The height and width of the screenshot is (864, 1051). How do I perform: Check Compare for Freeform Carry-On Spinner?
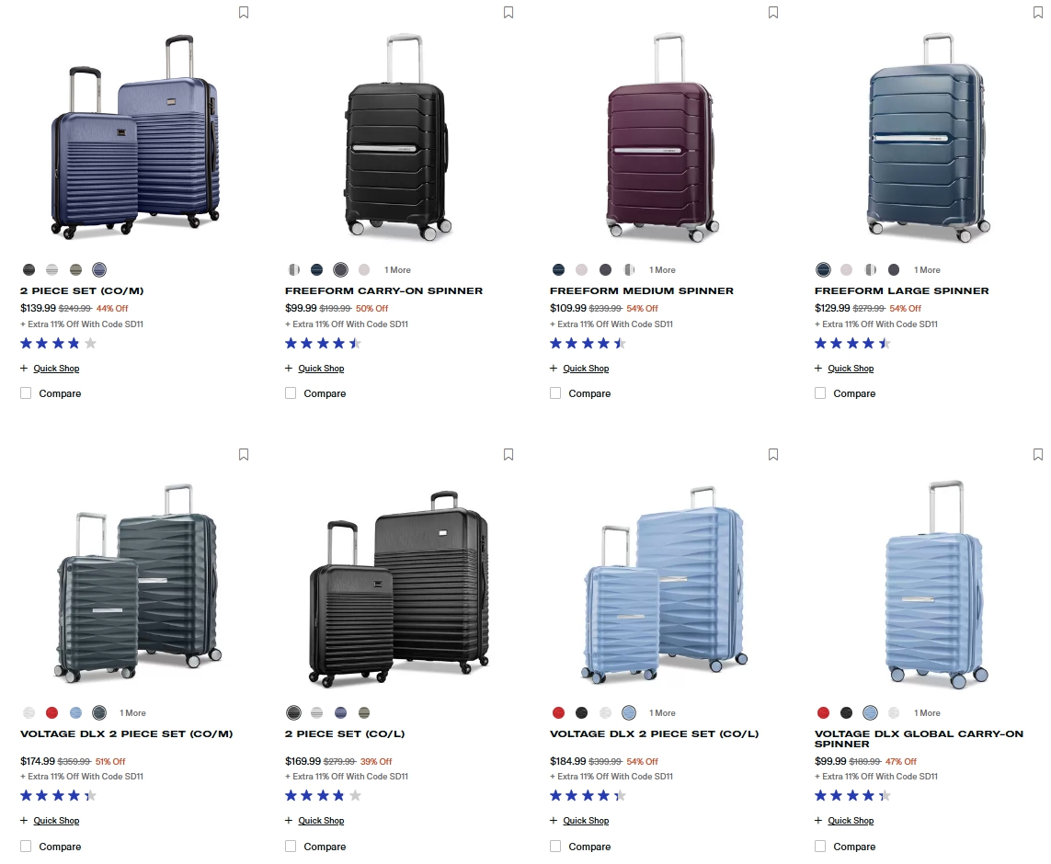click(x=291, y=392)
